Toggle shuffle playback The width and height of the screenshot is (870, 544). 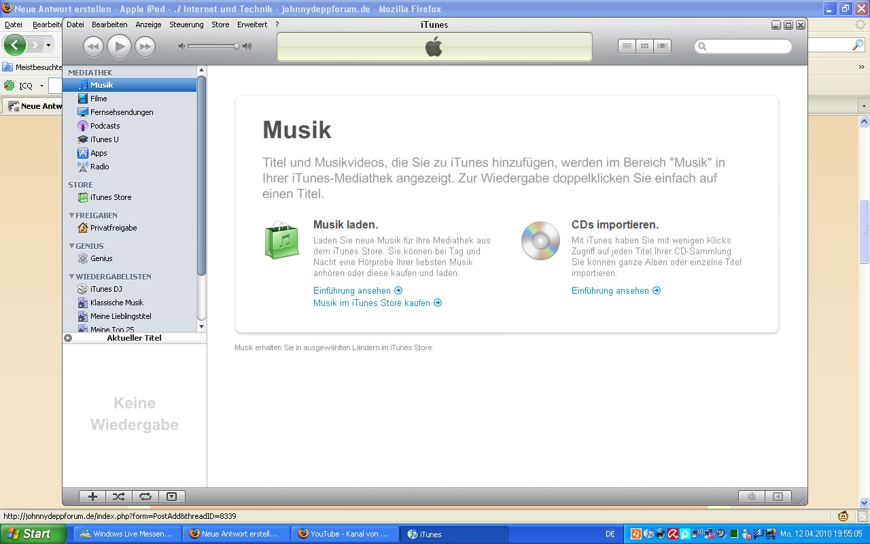[119, 496]
